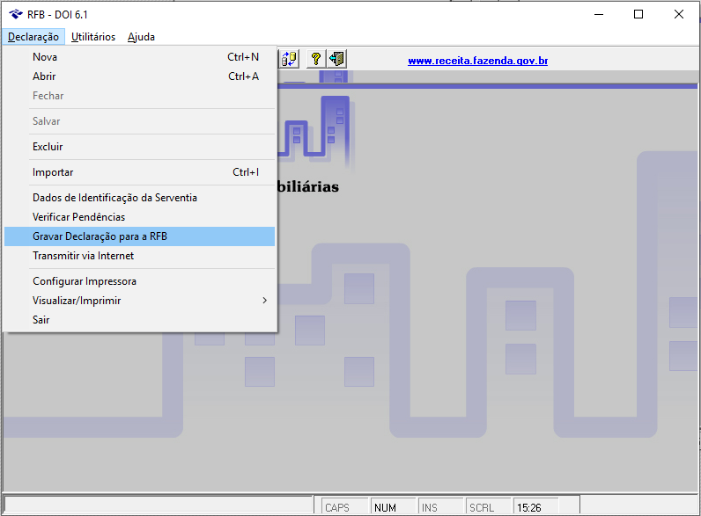Open the receita.fazenda.gov.br link
The image size is (701, 516).
point(477,61)
